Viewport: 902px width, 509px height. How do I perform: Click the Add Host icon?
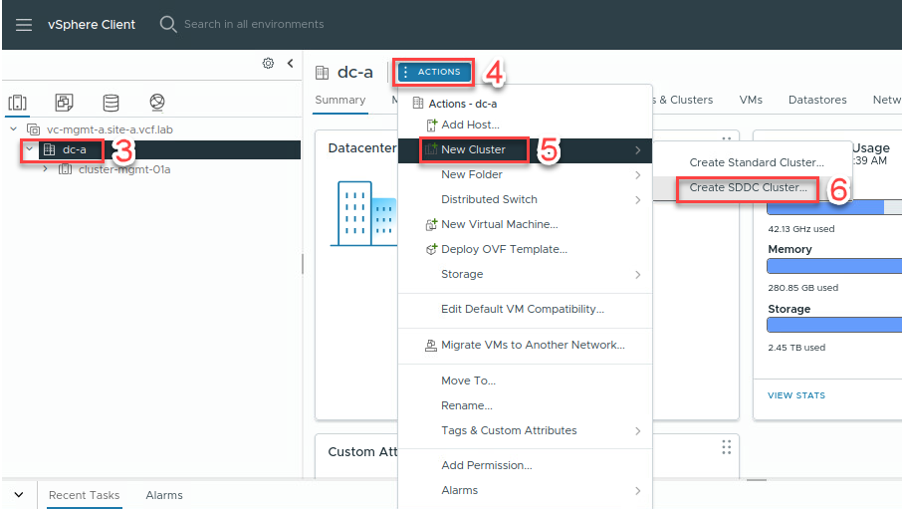[431, 125]
